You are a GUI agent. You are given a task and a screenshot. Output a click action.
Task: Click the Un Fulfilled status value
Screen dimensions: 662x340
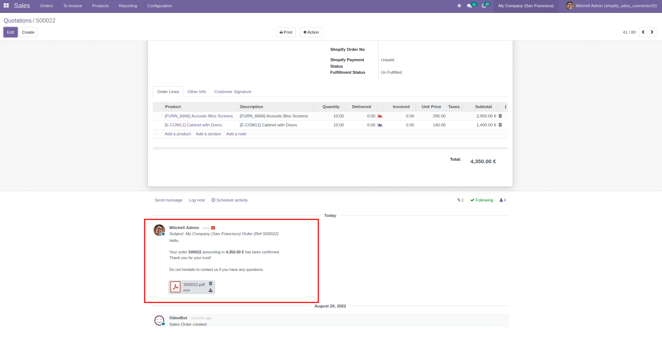click(x=391, y=72)
